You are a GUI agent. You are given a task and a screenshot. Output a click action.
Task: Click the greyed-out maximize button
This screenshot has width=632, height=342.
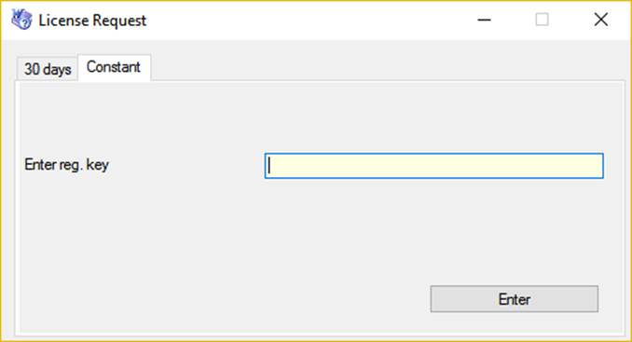[542, 20]
